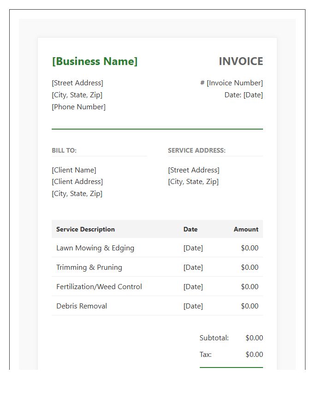Click the [Business Name] heading

coord(95,61)
